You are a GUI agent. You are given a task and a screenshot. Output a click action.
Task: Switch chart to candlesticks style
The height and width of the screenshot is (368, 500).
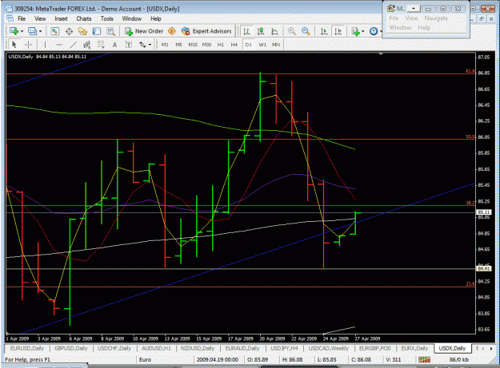click(x=261, y=31)
